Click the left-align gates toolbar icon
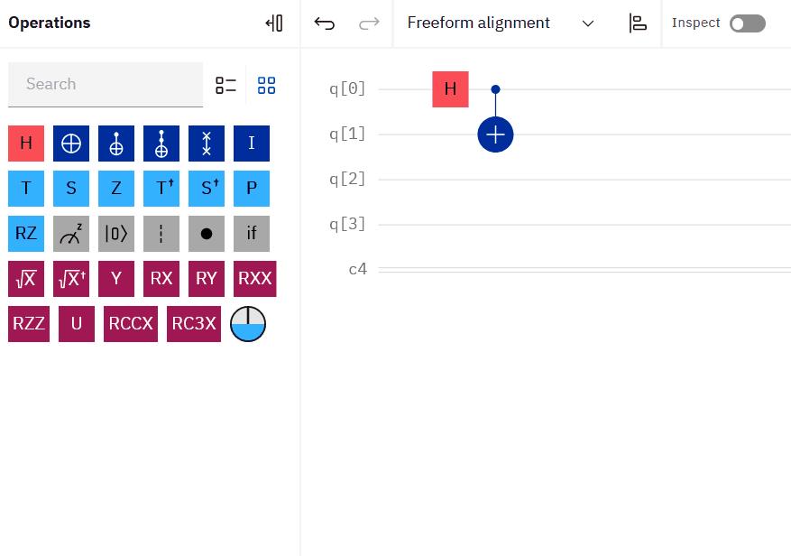Screen dimensions: 791x556 coord(638,23)
